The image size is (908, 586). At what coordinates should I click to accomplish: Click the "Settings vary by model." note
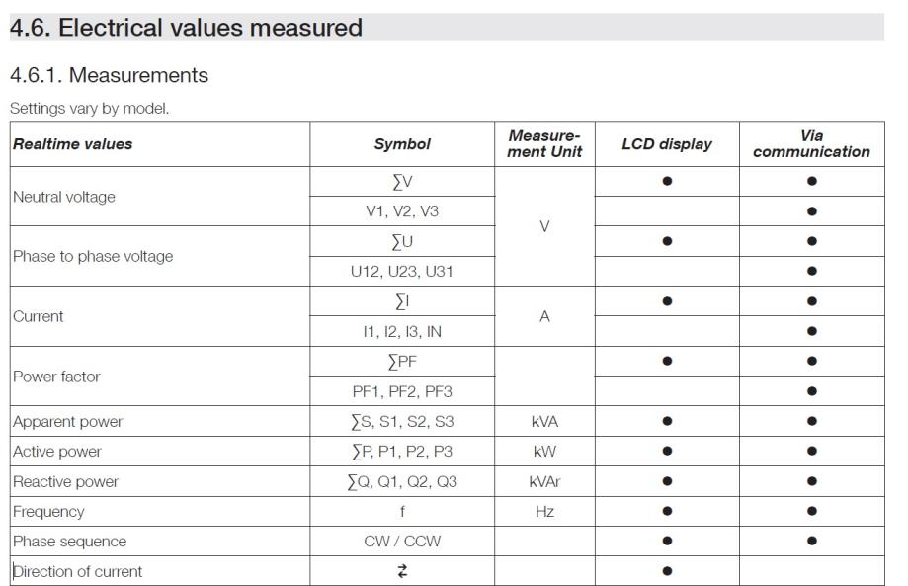(89, 109)
